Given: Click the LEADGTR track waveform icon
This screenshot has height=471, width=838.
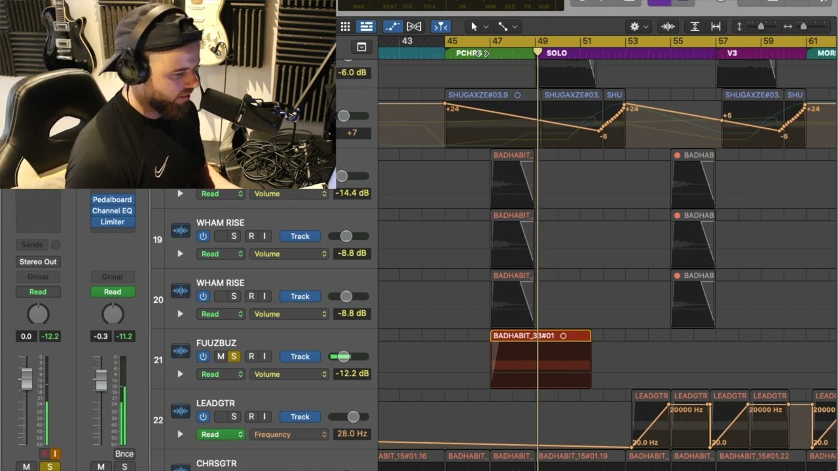Looking at the screenshot, I should point(180,411).
